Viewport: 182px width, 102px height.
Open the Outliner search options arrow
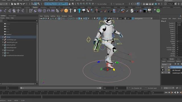[37, 21]
